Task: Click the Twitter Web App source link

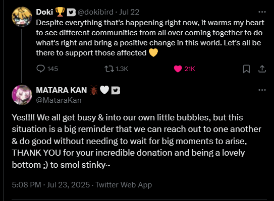Action: (124, 185)
